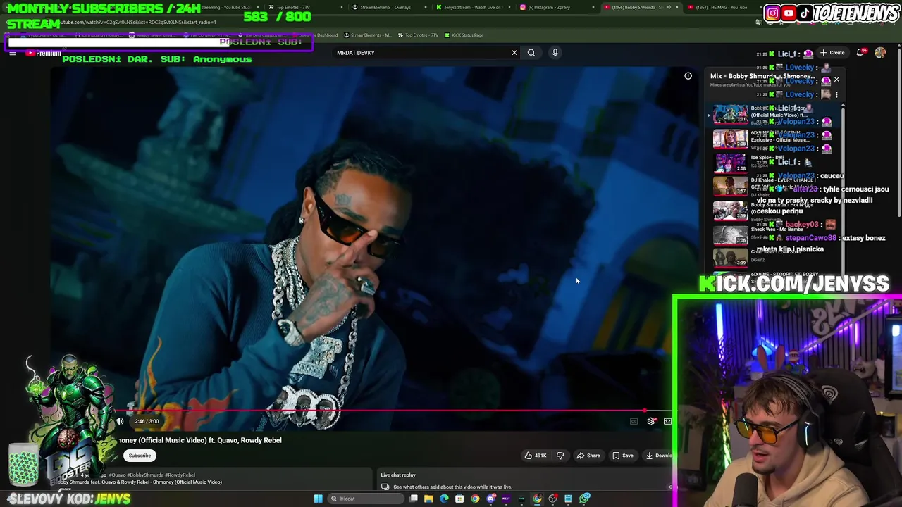Open YouTube notifications bell
Image resolution: width=902 pixels, height=507 pixels.
pyautogui.click(x=860, y=53)
